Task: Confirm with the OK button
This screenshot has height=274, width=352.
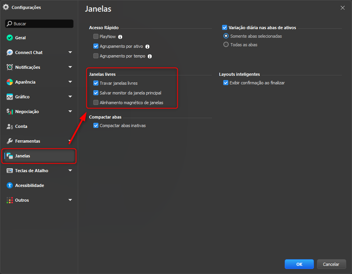Action: pyautogui.click(x=299, y=264)
